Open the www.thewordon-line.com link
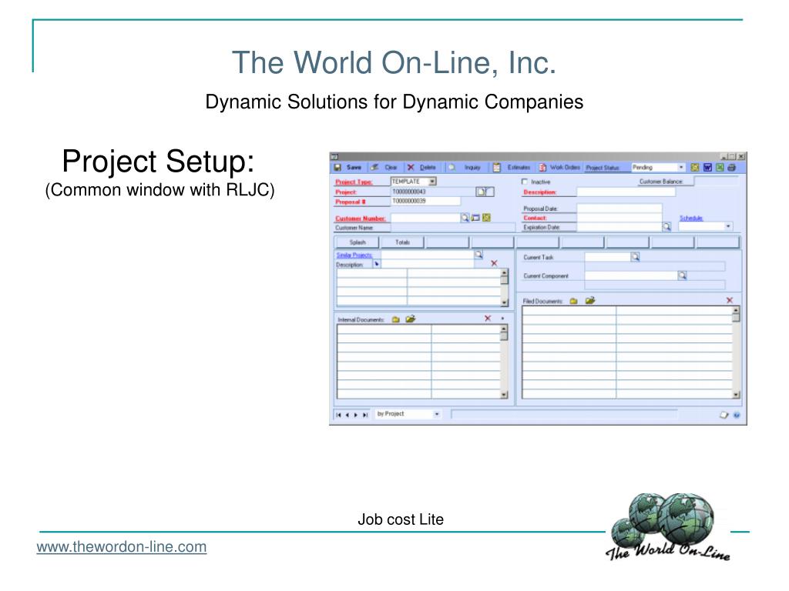The image size is (789, 591). point(122,547)
